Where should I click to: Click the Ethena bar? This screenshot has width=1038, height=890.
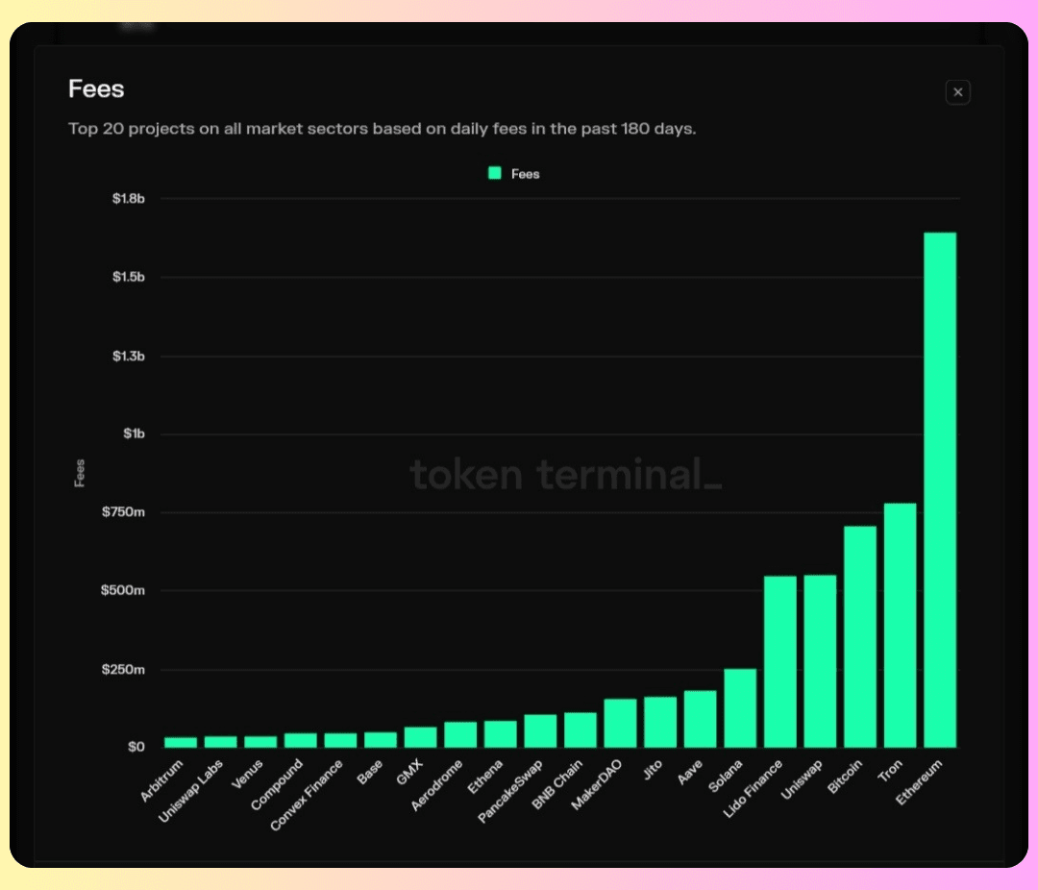[x=500, y=733]
